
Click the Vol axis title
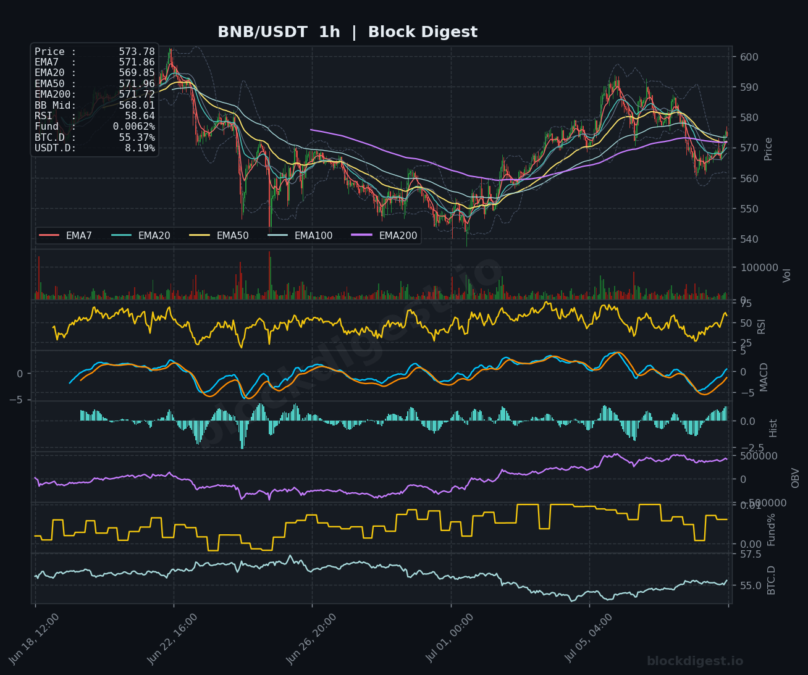pyautogui.click(x=787, y=275)
